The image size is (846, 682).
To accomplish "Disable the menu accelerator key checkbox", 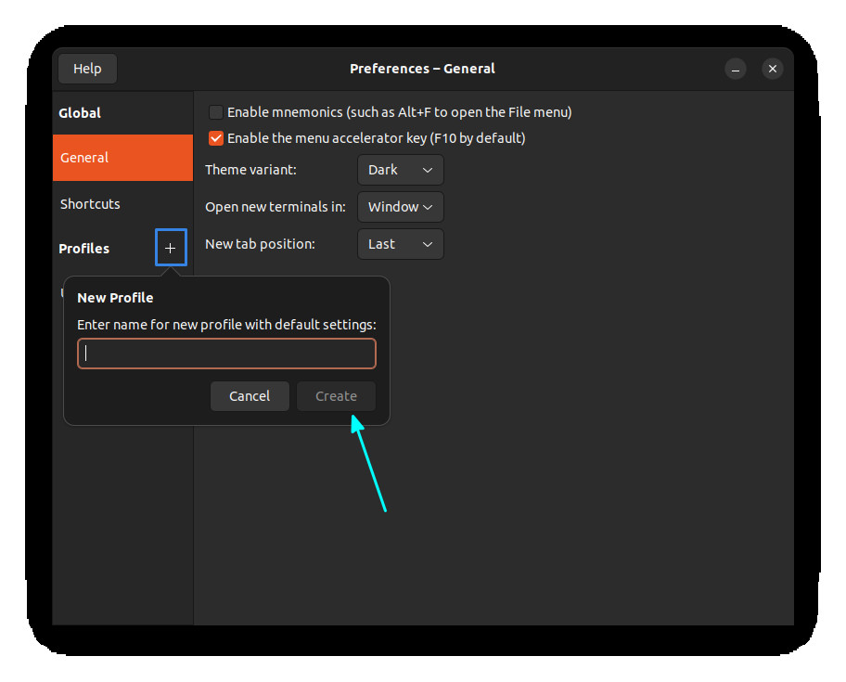I will pos(215,137).
